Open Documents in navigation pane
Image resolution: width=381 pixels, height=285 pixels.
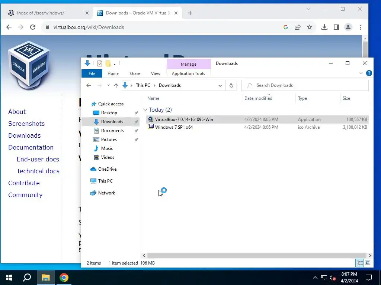[x=112, y=131]
